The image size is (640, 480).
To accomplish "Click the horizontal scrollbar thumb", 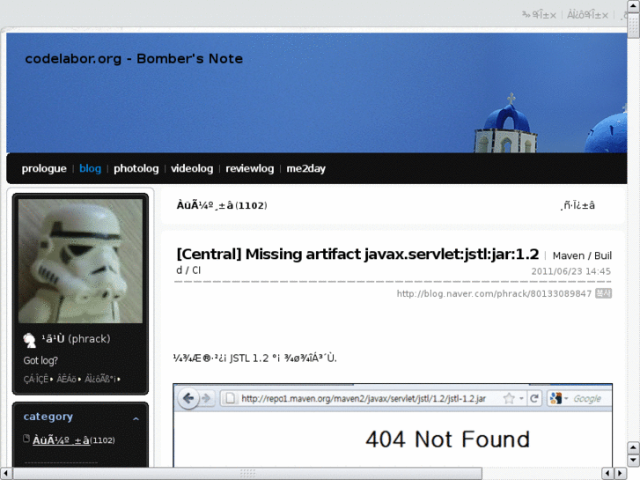I will coord(247,474).
